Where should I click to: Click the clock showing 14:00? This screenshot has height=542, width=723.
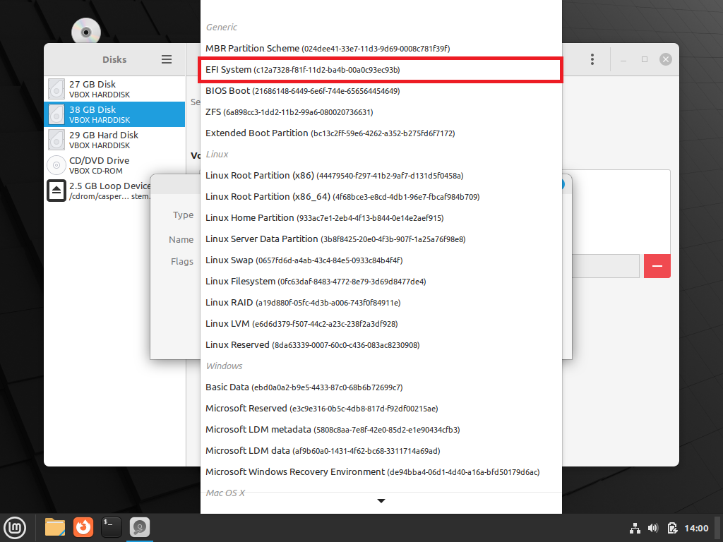coord(696,528)
